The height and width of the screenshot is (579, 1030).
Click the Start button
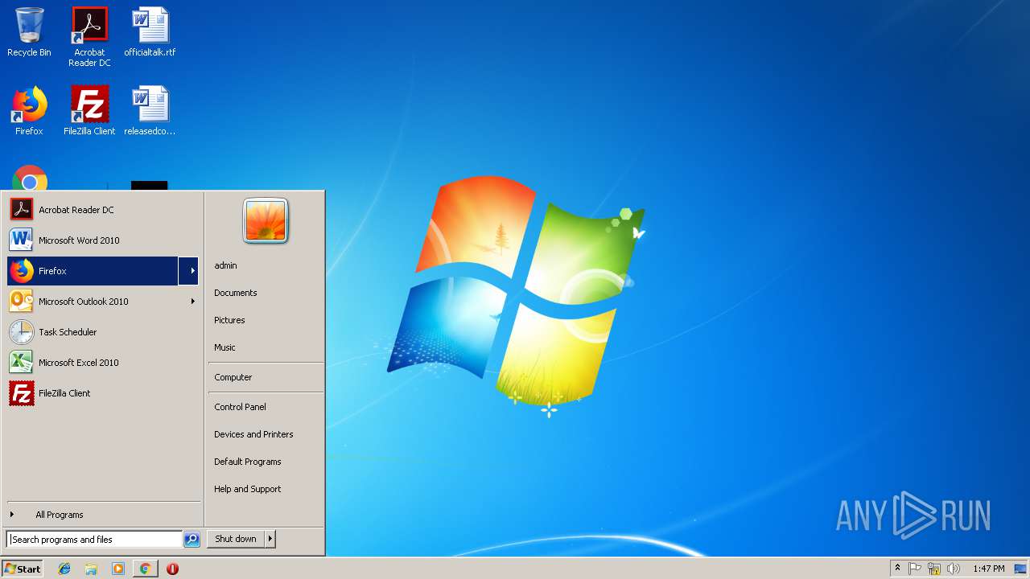pos(23,569)
